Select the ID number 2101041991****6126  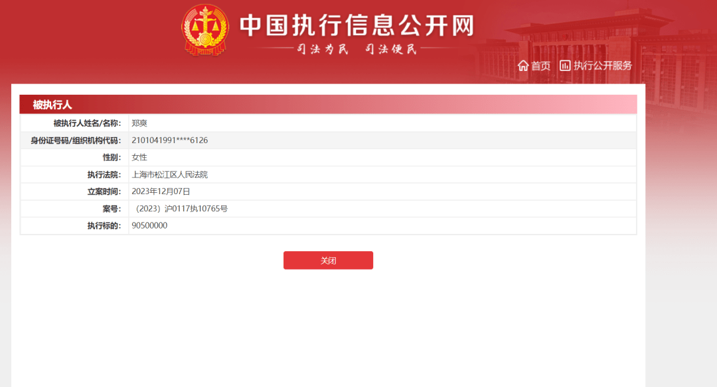pos(170,140)
